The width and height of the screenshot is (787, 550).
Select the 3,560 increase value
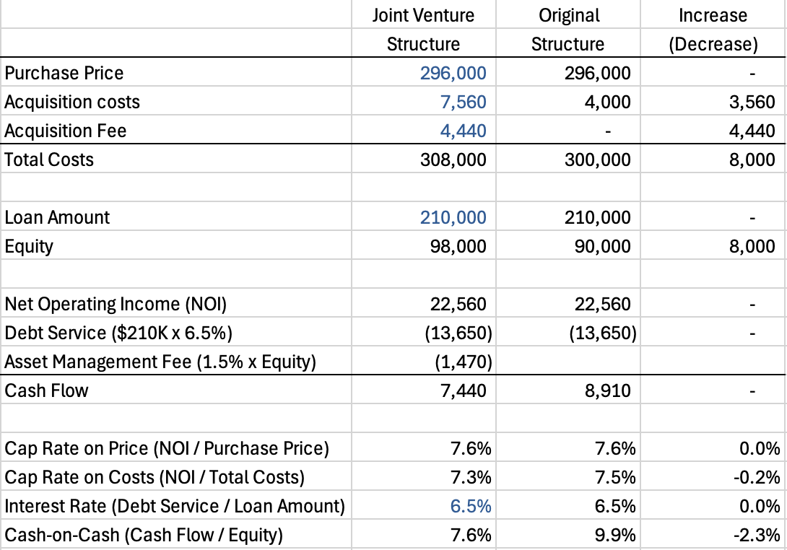click(x=752, y=102)
